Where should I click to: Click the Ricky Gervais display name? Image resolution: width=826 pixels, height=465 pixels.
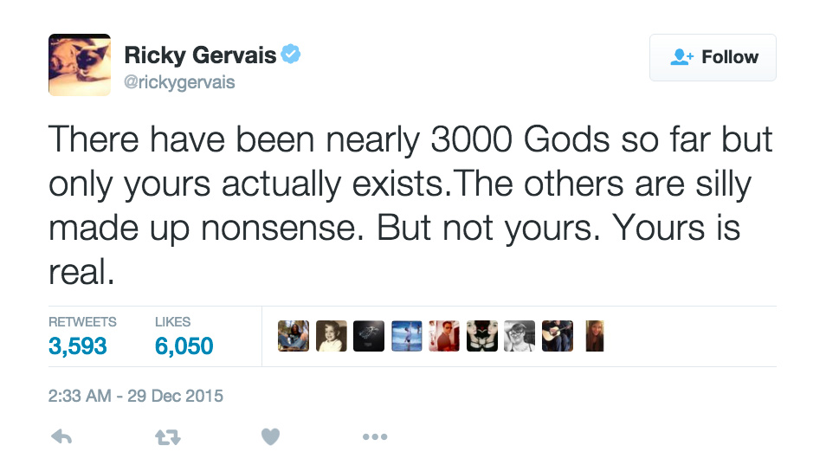200,55
